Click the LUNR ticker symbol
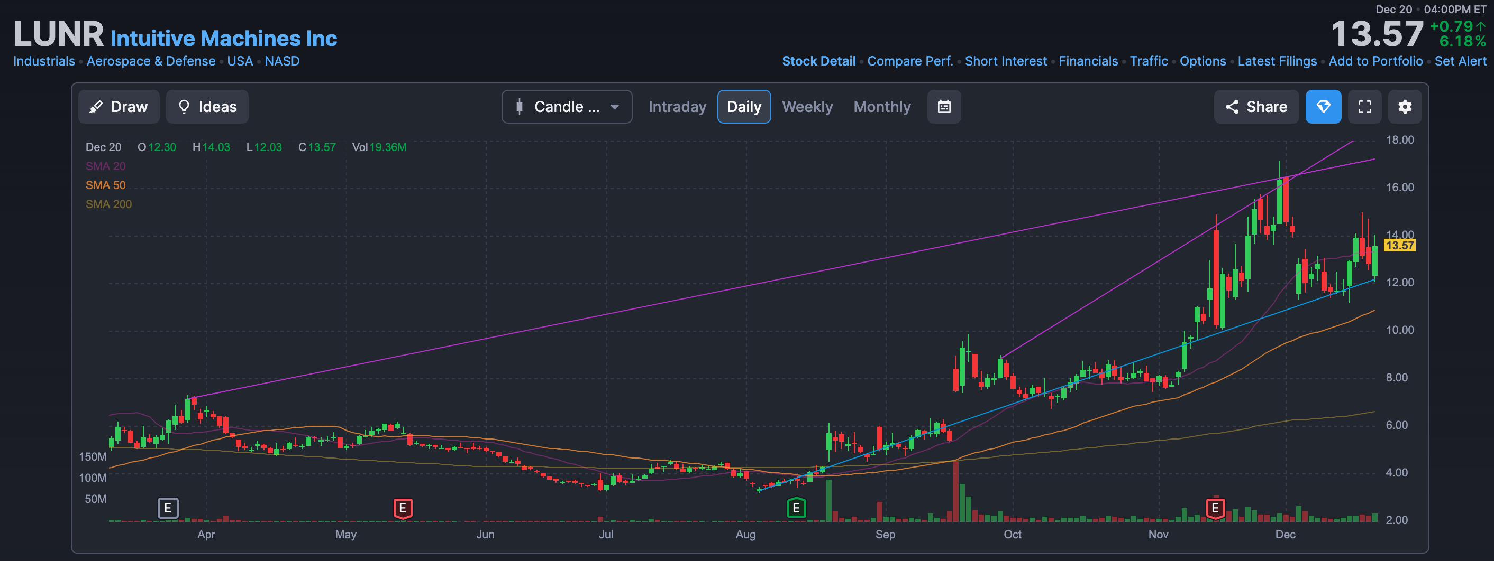 (58, 34)
